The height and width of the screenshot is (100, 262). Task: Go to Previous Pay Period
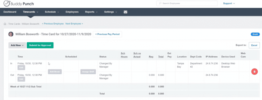(107, 34)
